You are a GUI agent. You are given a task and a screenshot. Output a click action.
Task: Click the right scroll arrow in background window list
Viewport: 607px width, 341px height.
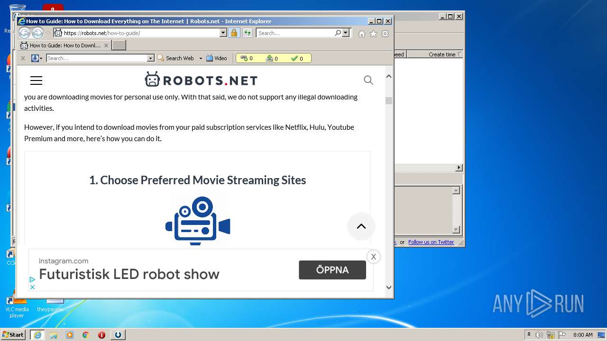pos(459,168)
